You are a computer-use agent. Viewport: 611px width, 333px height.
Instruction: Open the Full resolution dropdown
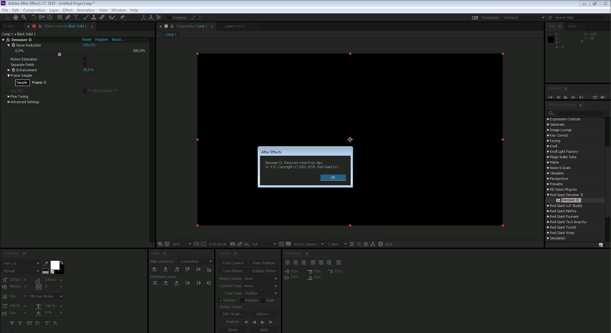tap(264, 244)
